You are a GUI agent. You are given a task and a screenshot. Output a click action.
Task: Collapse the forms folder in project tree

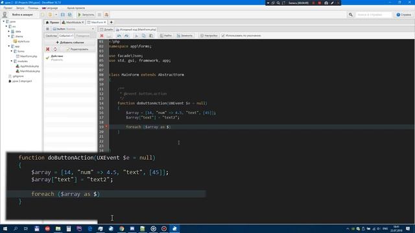(12, 51)
